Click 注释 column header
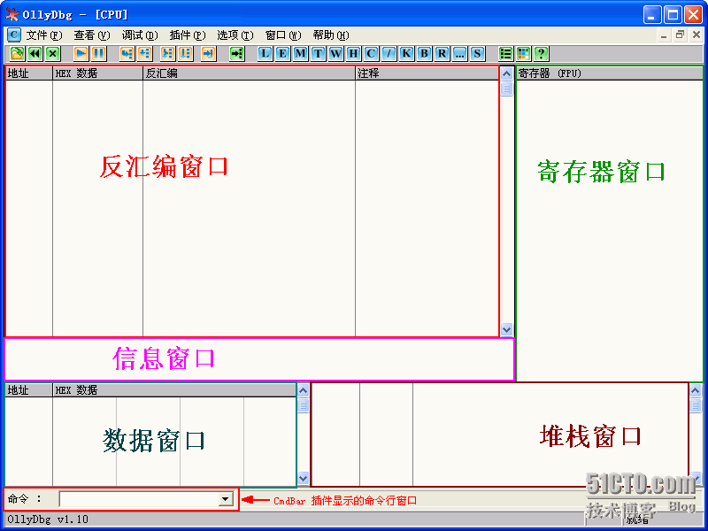708x531 pixels. coord(427,73)
